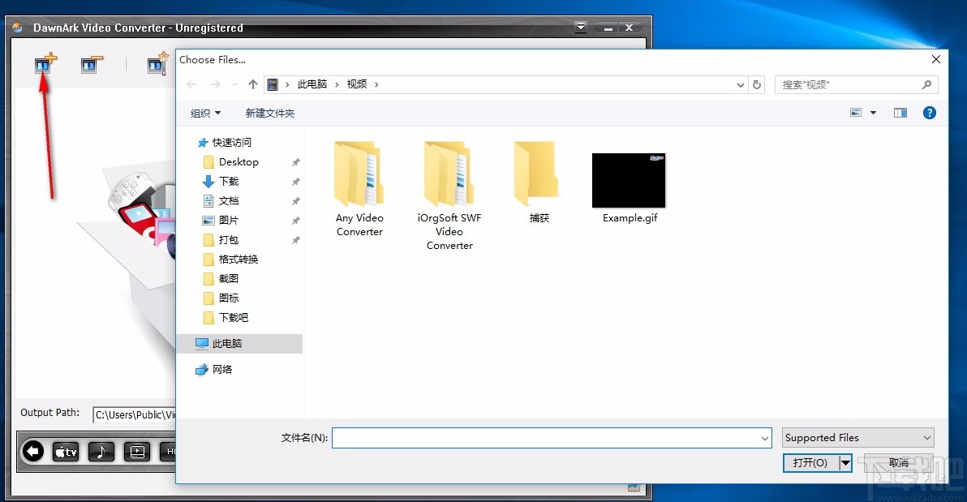Viewport: 967px width, 502px height.
Task: Open the dialog help question mark
Action: point(930,113)
